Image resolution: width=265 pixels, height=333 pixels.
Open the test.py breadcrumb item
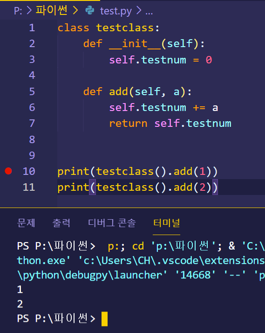[x=116, y=11]
